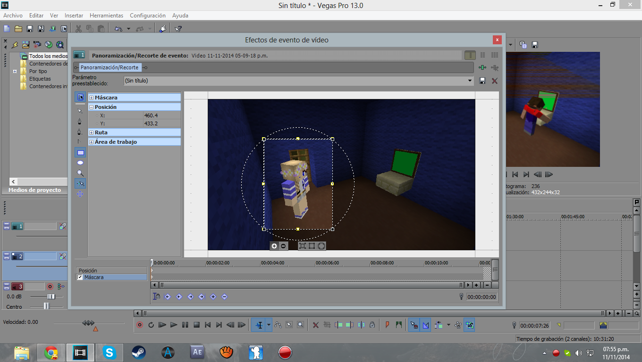This screenshot has width=642, height=362.
Task: Click the oval-in-frame view icon below preview
Action: 321,246
